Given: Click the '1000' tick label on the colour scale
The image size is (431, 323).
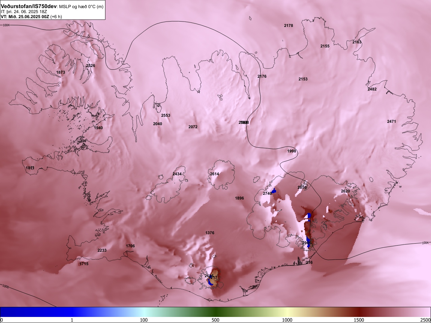Looking at the screenshot, I should click(x=287, y=320).
